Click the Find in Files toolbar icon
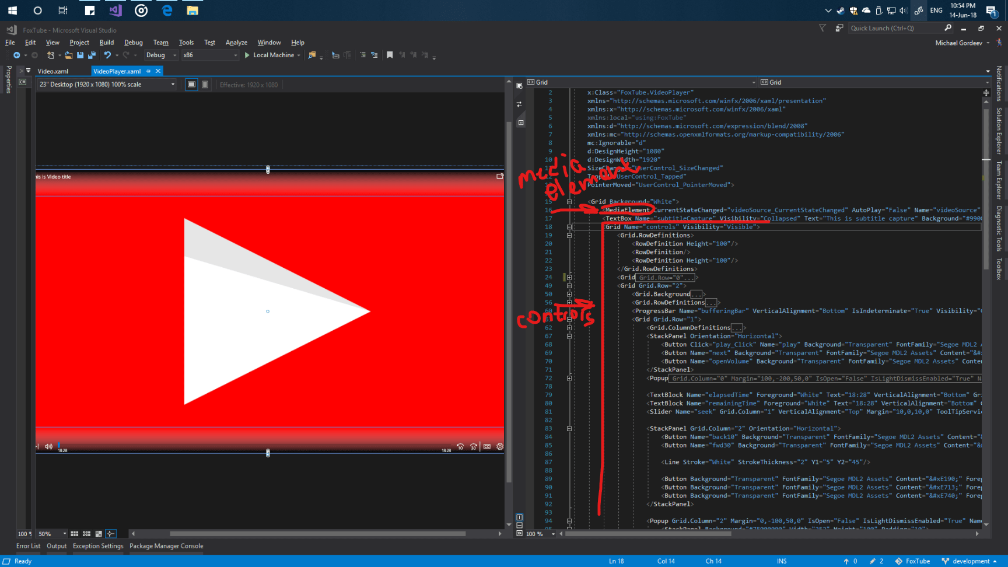The width and height of the screenshot is (1008, 567). [x=312, y=55]
